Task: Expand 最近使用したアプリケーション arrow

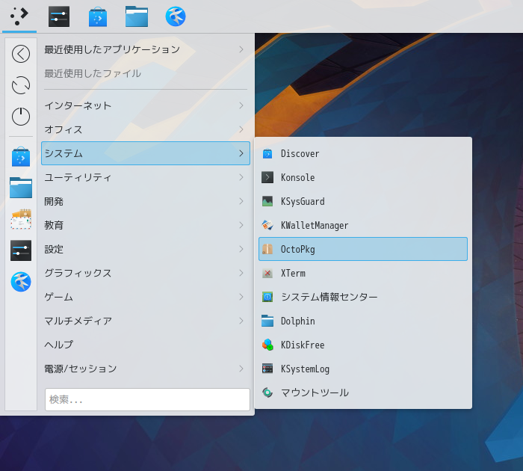Action: [241, 49]
